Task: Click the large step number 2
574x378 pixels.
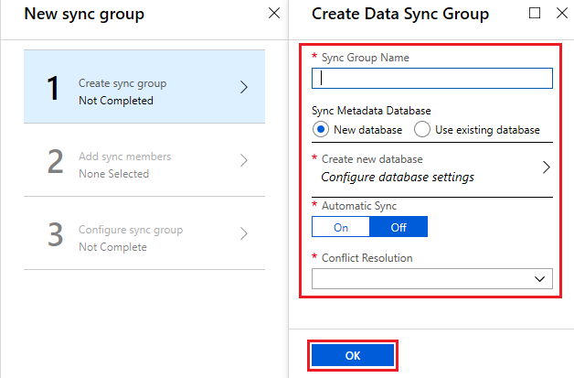Action: [56, 161]
